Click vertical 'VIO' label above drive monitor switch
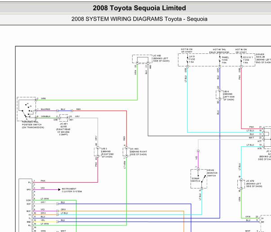271x232 pixels. tap(196, 158)
